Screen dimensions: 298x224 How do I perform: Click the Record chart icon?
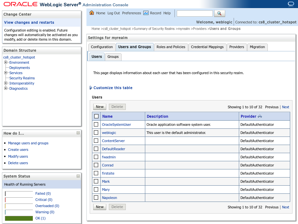[146, 13]
